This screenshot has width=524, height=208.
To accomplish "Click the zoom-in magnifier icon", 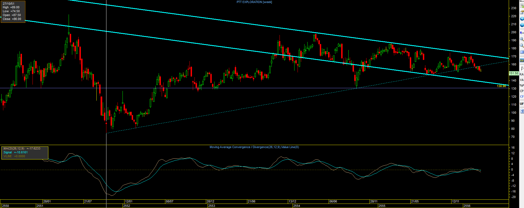I will (522, 39).
